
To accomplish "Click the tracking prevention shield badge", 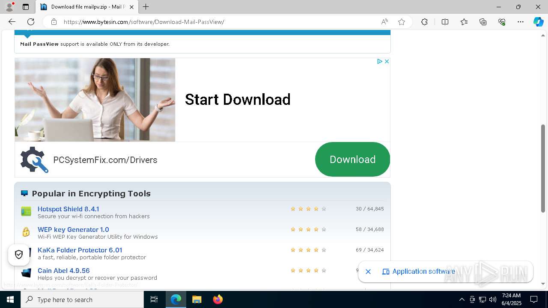I will tap(19, 255).
